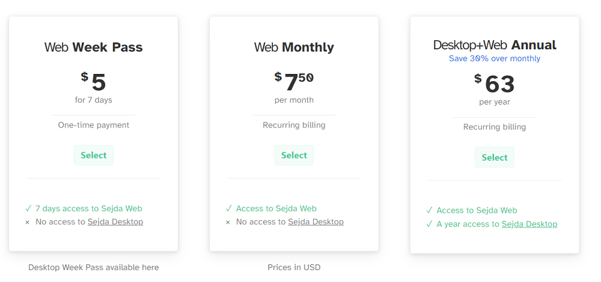Click the checkmark beside A year access

tap(429, 224)
